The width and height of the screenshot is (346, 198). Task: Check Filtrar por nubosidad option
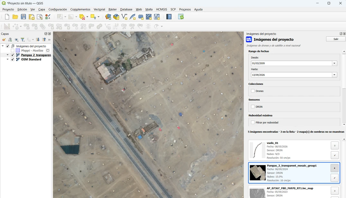tap(253, 122)
